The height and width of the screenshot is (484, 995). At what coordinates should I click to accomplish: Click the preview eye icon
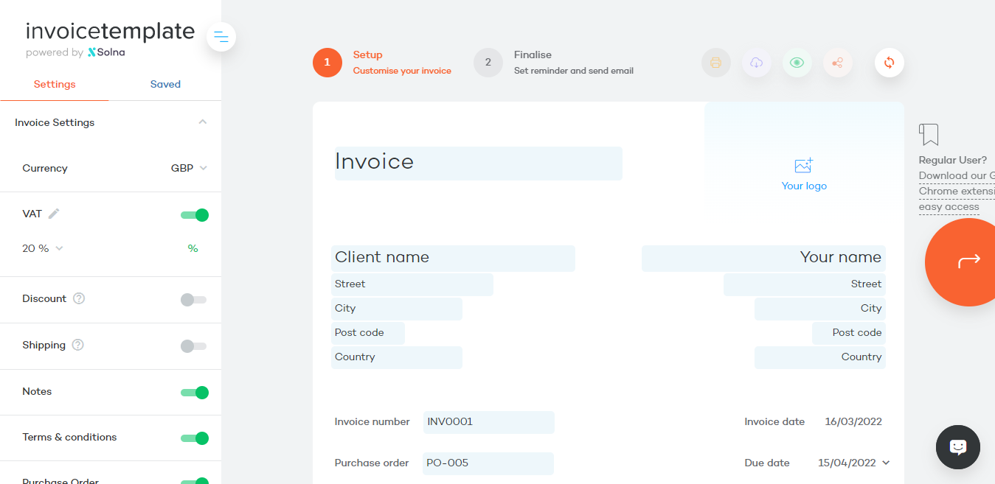click(x=797, y=63)
